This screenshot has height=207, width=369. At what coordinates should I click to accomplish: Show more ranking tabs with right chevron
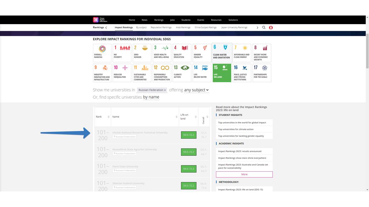tap(257, 28)
